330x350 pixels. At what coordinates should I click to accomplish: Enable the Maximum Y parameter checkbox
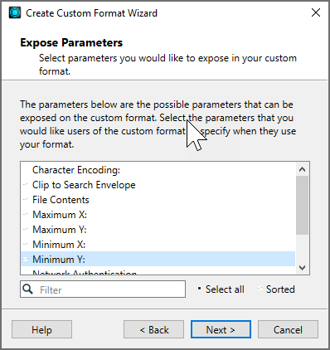pos(25,229)
